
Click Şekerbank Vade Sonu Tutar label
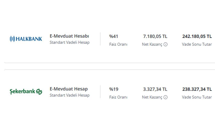coord(197,97)
